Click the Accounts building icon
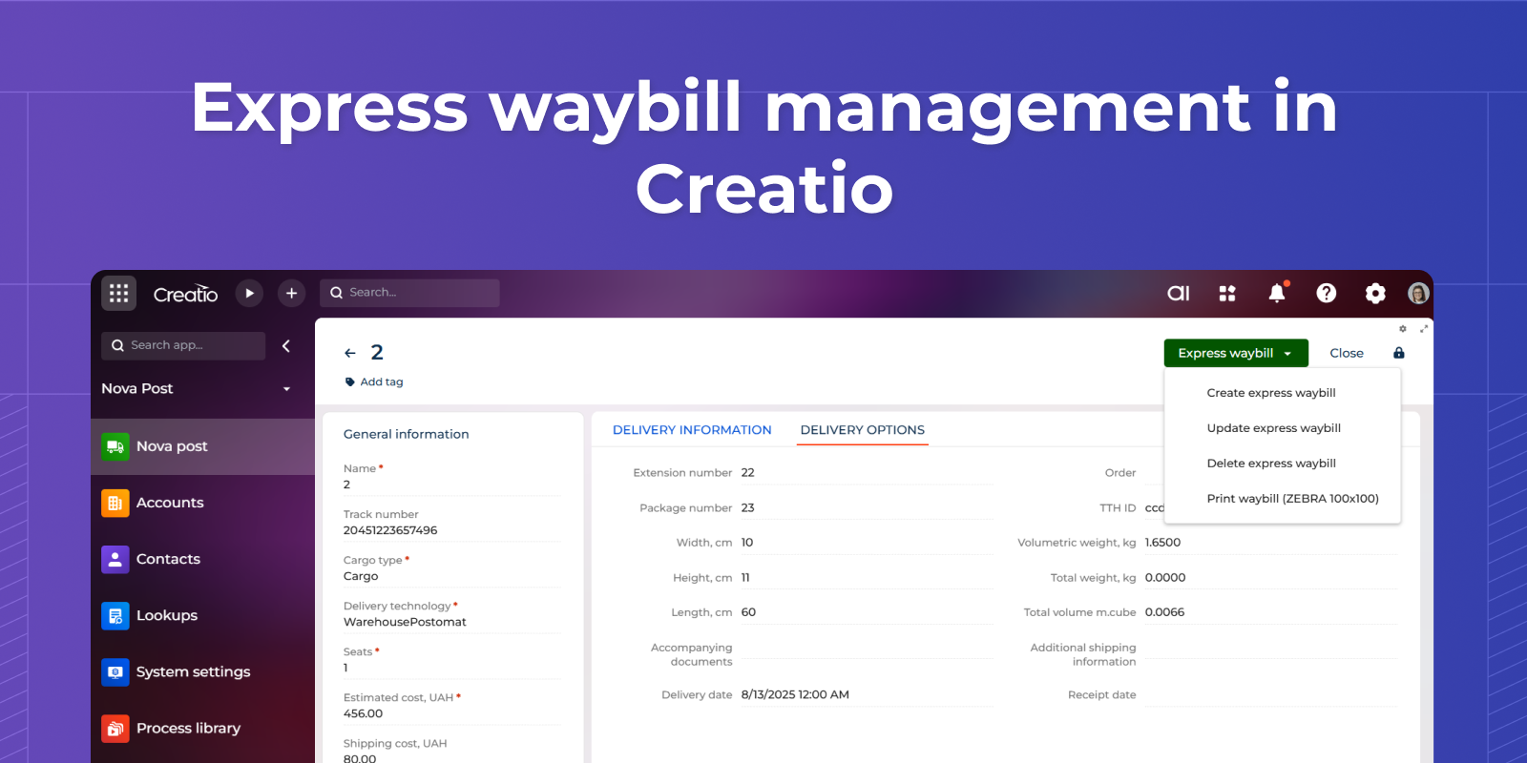Viewport: 1527px width, 763px height. (115, 503)
